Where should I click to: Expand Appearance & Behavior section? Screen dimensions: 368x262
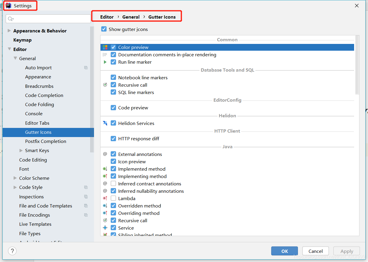click(x=9, y=31)
